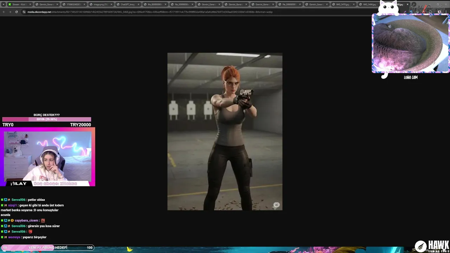Image resolution: width=450 pixels, height=253 pixels.
Task: Click the emote in capybara_cicem's message
Action: tap(43, 220)
